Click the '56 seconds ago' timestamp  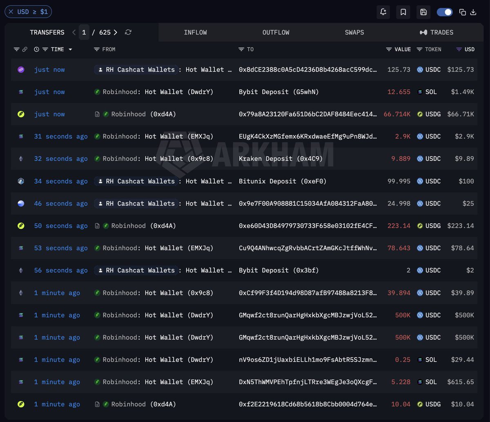[61, 270]
